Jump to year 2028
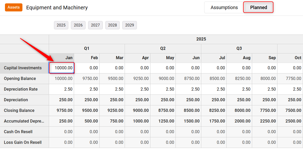Screen dimensions: 303x149 (x=112, y=25)
